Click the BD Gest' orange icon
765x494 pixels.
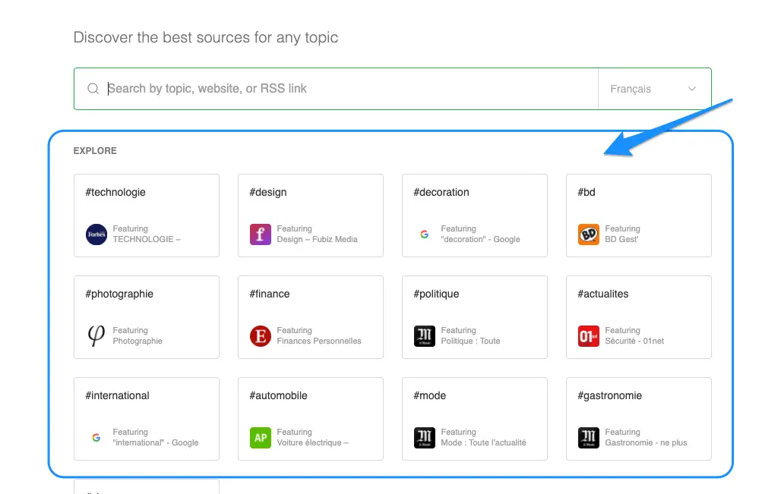[x=589, y=234]
